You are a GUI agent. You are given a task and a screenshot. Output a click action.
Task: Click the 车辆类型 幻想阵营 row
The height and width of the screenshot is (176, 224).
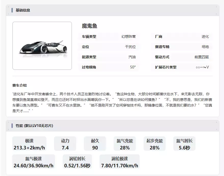pos(109,37)
